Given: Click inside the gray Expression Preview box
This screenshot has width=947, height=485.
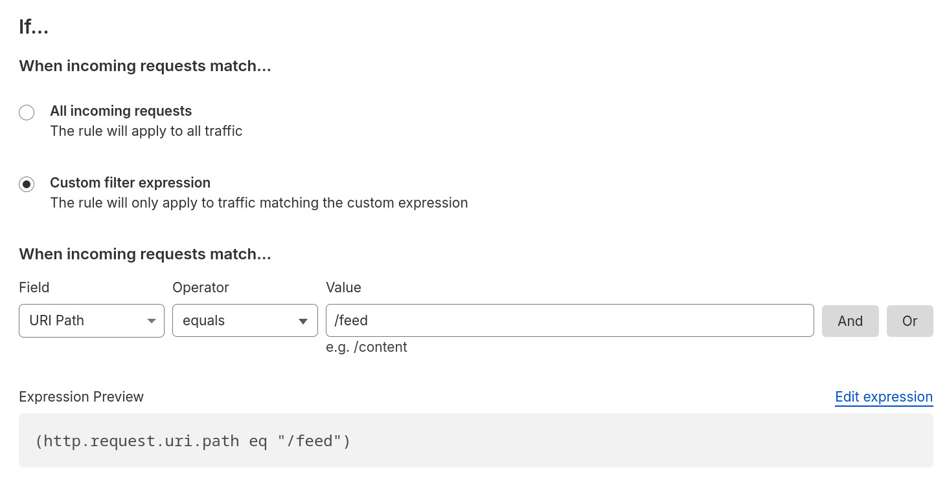Looking at the screenshot, I should point(476,441).
